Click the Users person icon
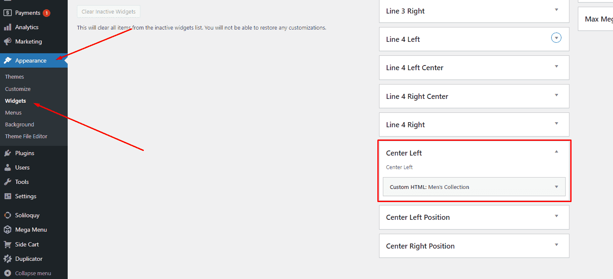Image resolution: width=613 pixels, height=279 pixels. point(8,167)
